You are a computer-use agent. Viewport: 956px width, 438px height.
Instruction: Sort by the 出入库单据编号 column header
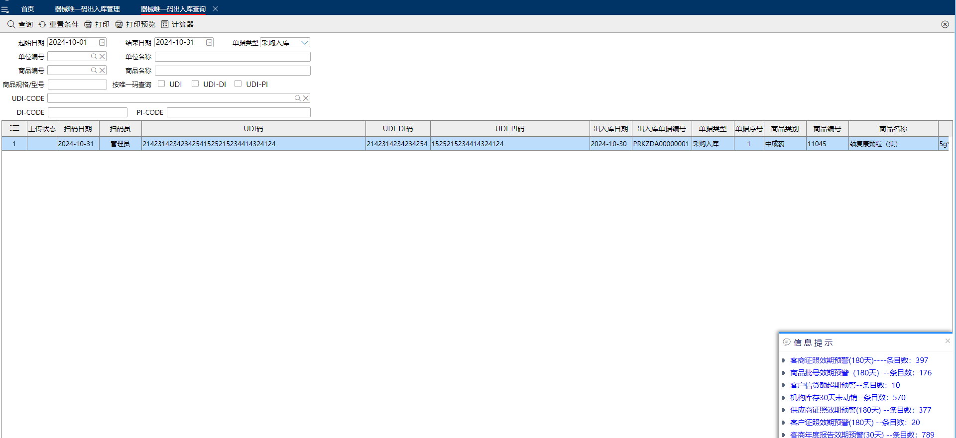point(662,128)
